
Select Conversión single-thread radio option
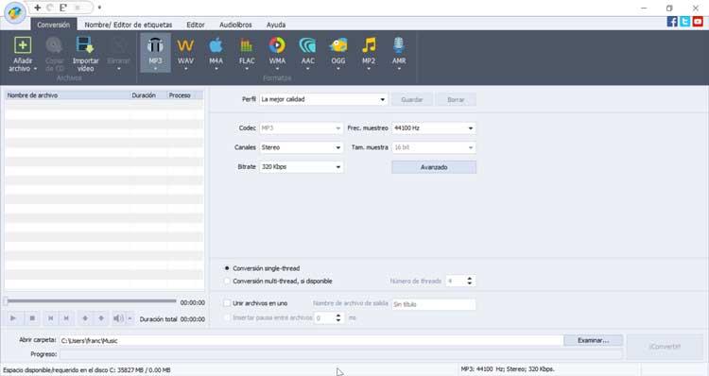coord(227,268)
